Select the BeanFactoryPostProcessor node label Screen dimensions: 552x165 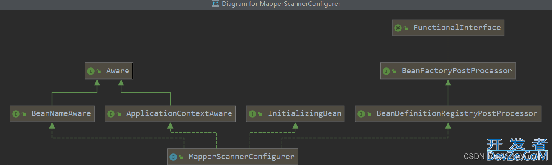coord(457,71)
